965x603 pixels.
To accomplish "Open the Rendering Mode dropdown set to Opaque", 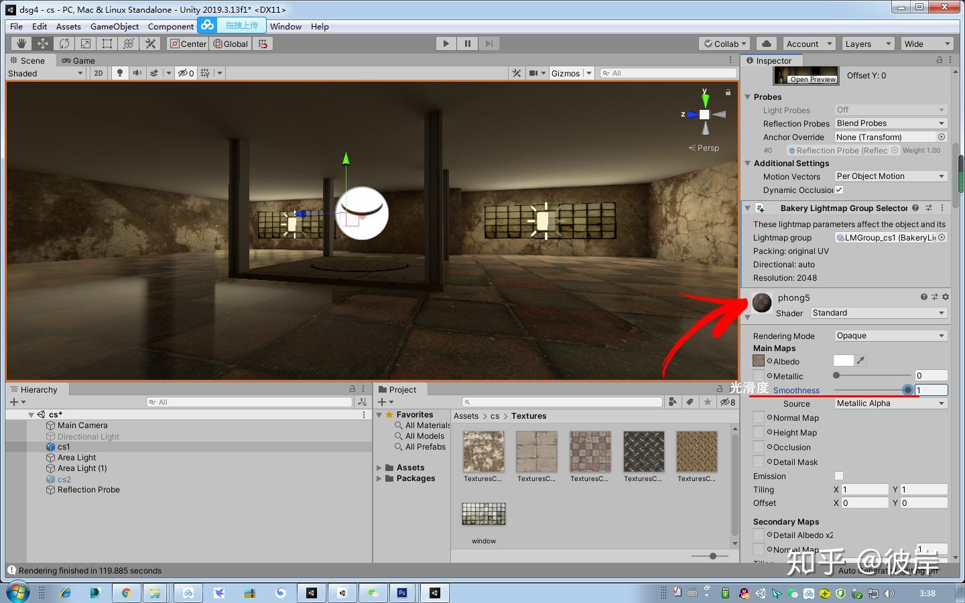I will tap(890, 335).
